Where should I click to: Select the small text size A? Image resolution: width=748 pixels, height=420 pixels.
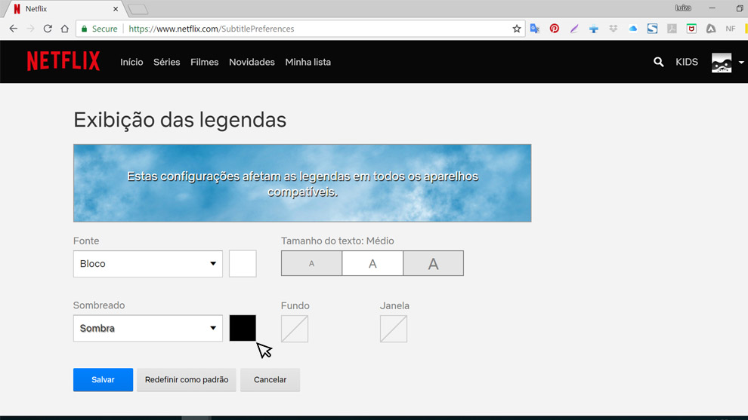pyautogui.click(x=311, y=263)
